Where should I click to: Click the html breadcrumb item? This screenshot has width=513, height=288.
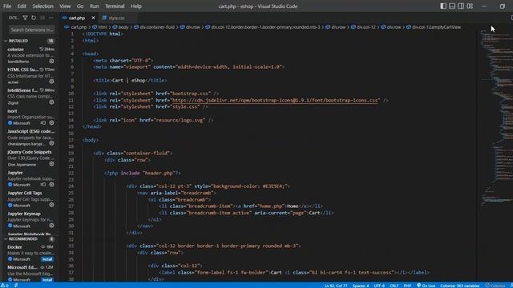coord(103,27)
